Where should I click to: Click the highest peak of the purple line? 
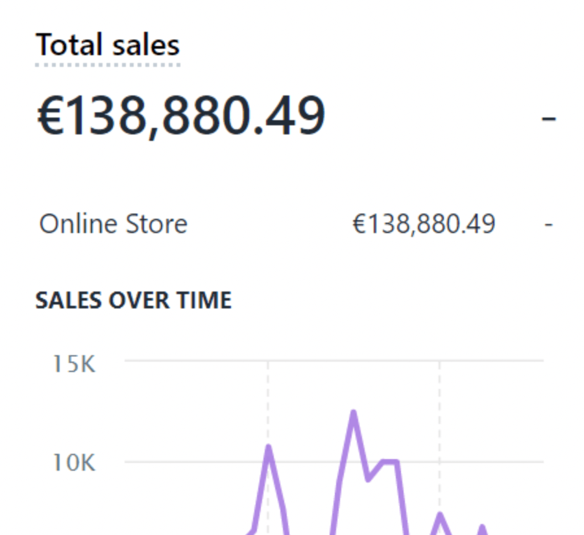click(354, 412)
